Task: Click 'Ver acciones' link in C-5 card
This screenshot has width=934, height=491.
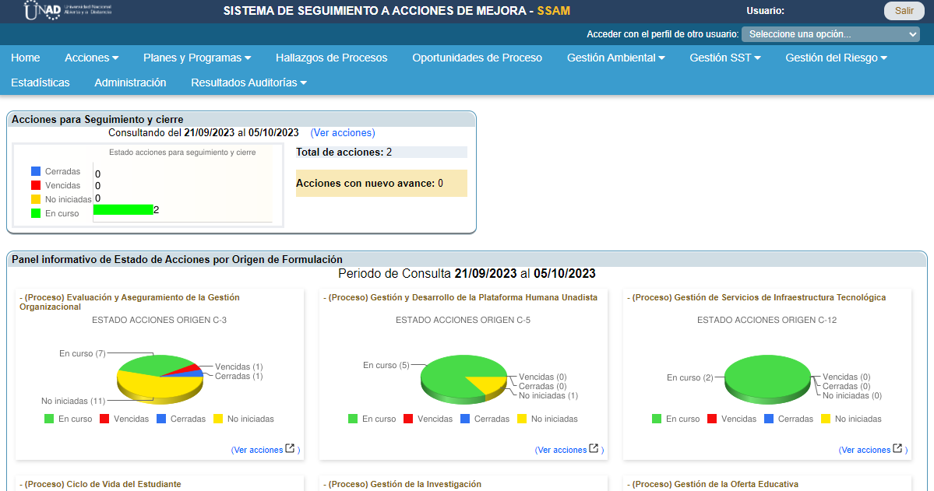Action: pyautogui.click(x=562, y=450)
